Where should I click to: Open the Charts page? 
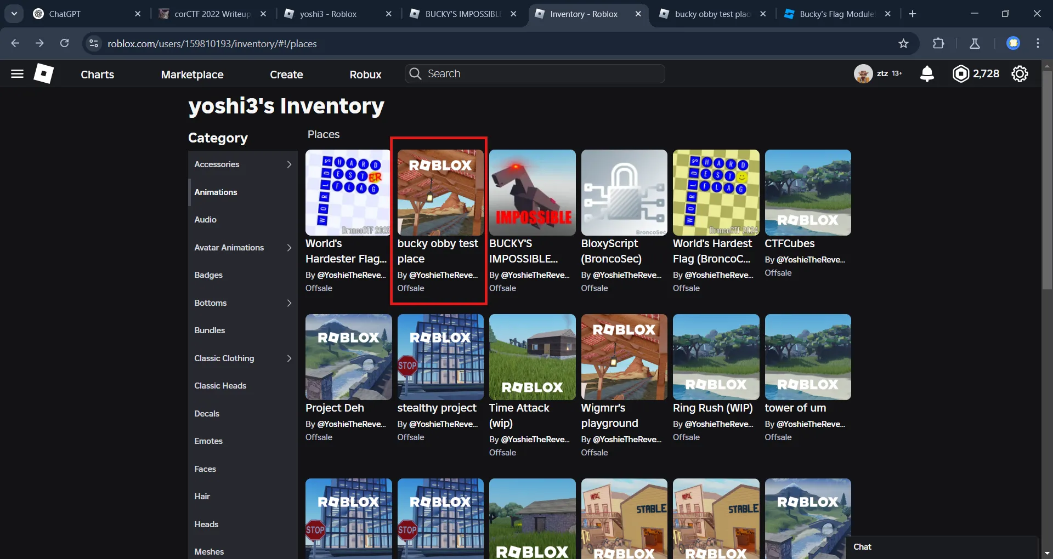coord(97,75)
